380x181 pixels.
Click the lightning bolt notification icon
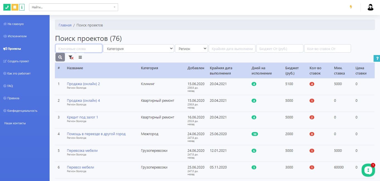(x=351, y=7)
